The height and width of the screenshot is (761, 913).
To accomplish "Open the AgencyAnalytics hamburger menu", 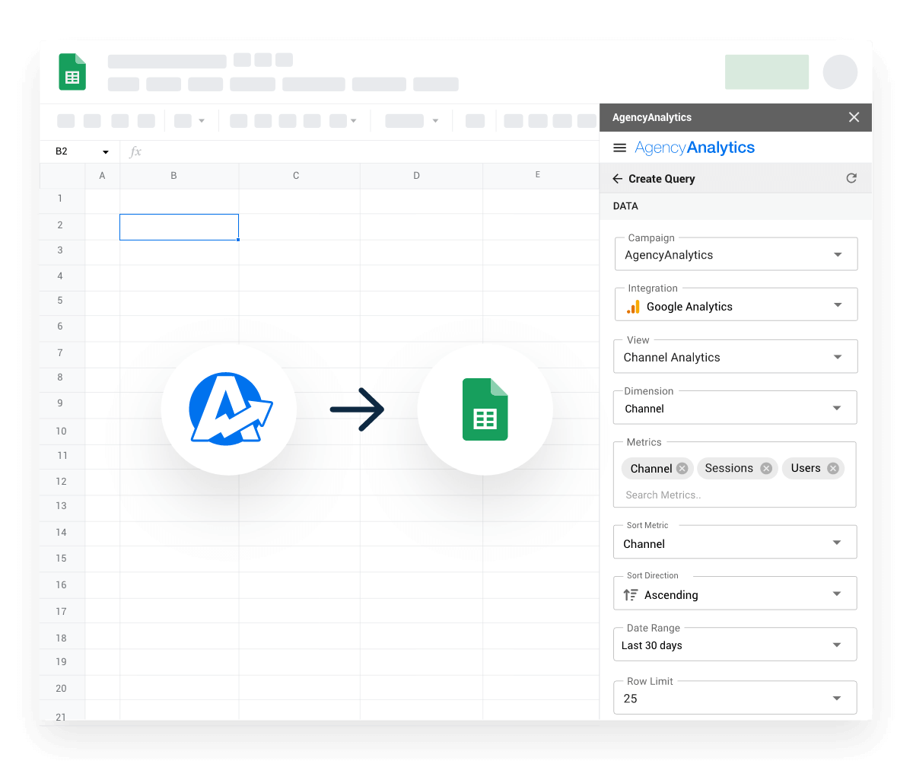I will point(619,148).
